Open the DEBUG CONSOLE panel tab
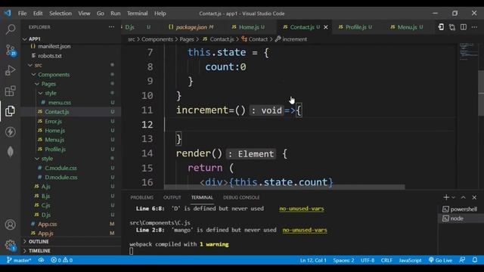 241,197
